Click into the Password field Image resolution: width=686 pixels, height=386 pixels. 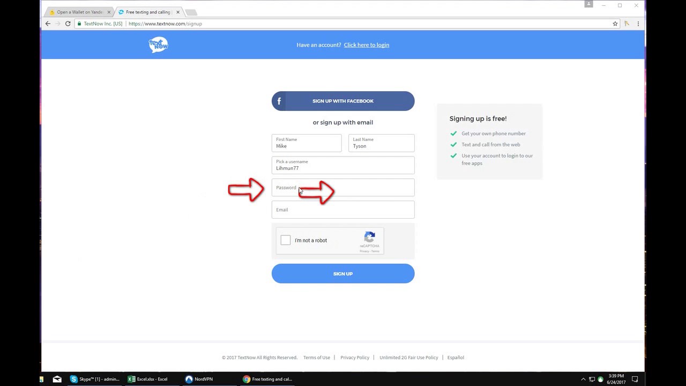343,188
